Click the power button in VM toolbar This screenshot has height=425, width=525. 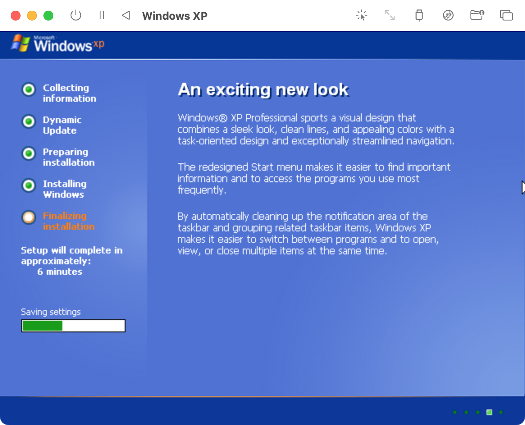click(x=76, y=16)
